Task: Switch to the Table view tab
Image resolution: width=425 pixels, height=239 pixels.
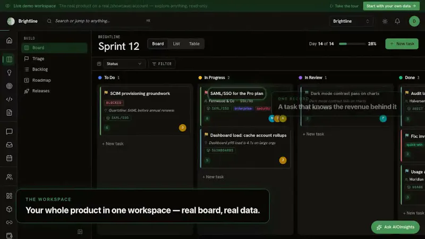Action: [194, 44]
